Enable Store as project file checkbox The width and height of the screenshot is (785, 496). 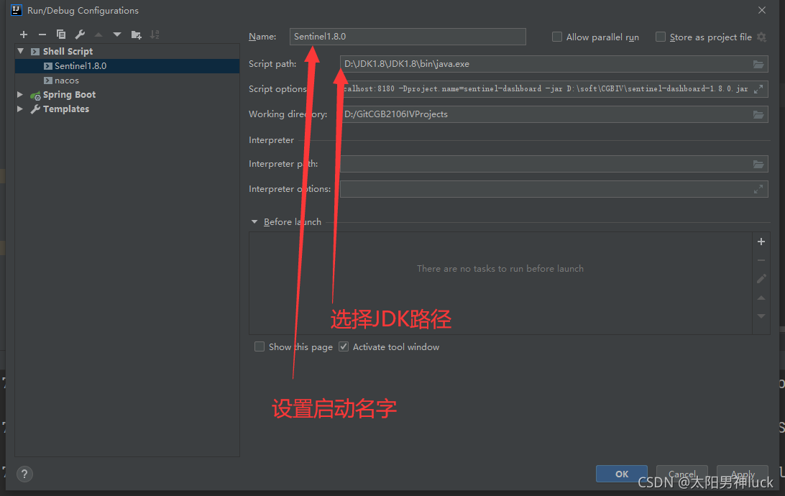661,37
